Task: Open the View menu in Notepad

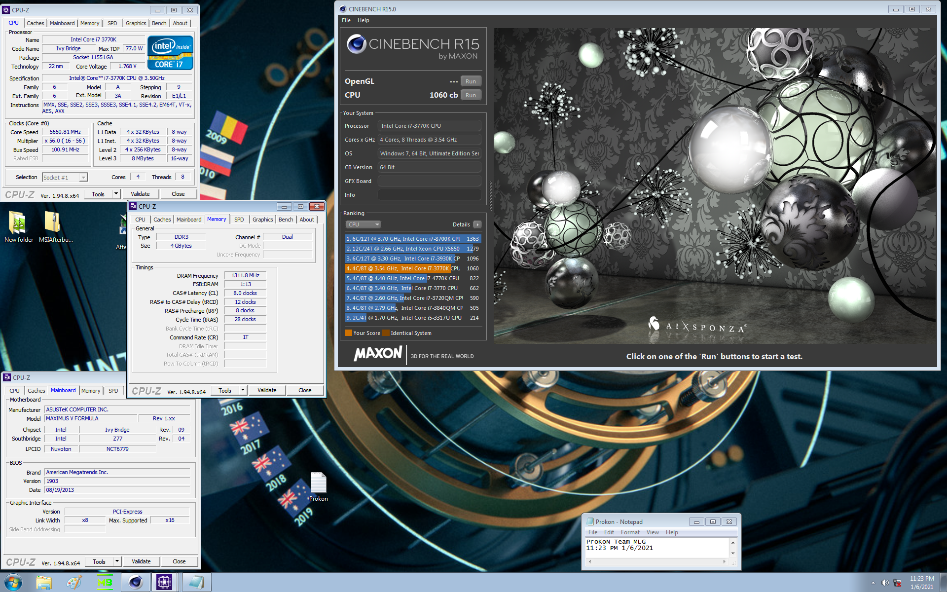Action: 653,532
